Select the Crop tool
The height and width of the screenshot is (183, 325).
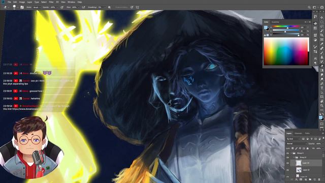point(321,35)
